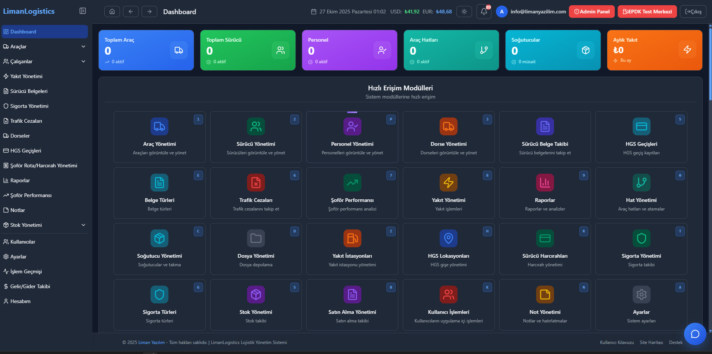The width and height of the screenshot is (712, 354).
Task: Open HGS Lokasyonları map pin icon
Action: [448, 238]
